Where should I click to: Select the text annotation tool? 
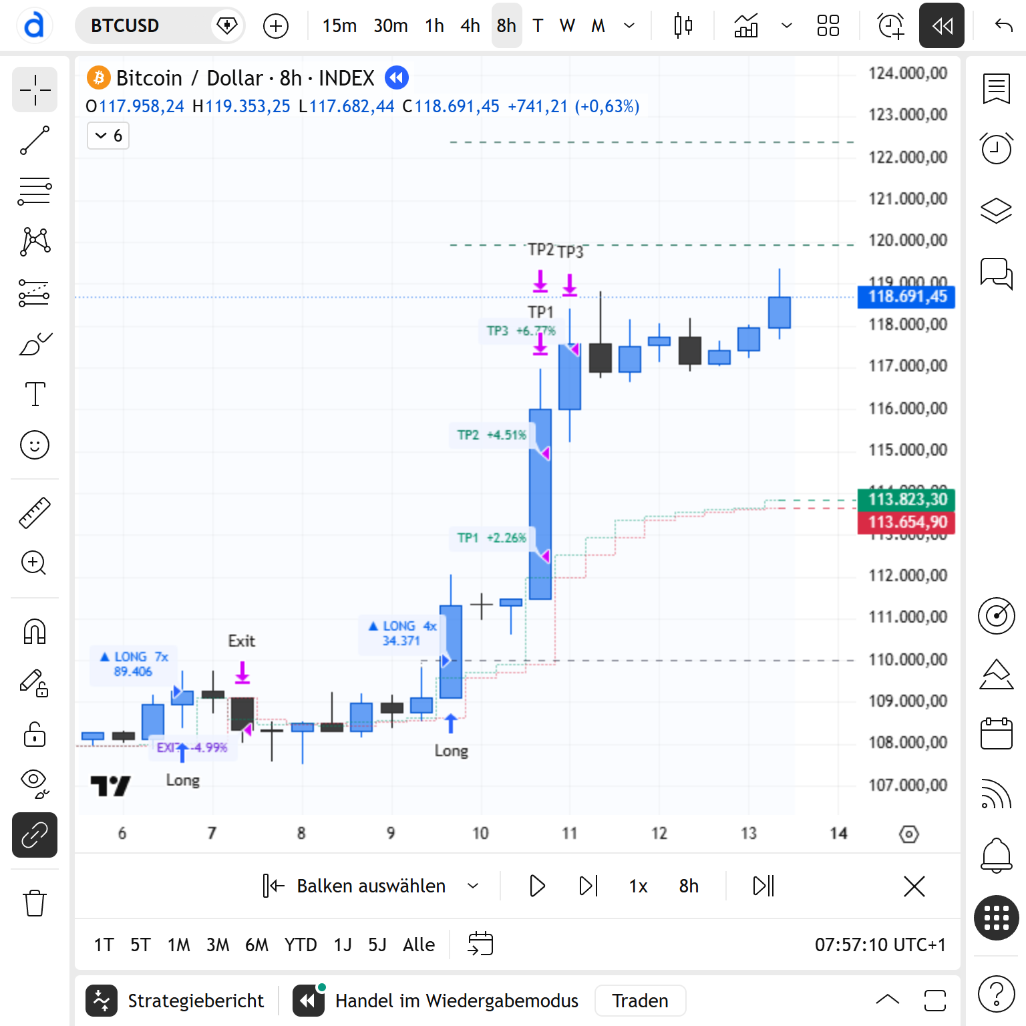pyautogui.click(x=35, y=394)
